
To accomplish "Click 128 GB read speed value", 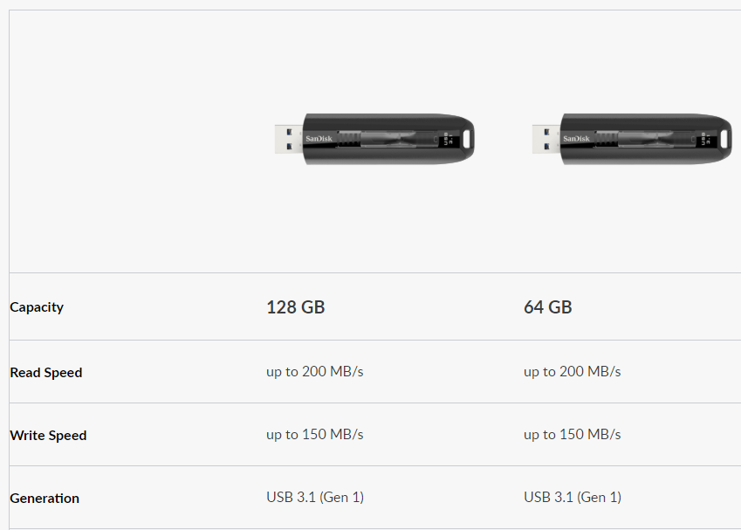I will point(315,372).
